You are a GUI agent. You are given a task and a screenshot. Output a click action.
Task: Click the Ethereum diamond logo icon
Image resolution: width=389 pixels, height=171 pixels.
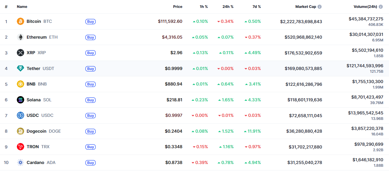[20, 37]
